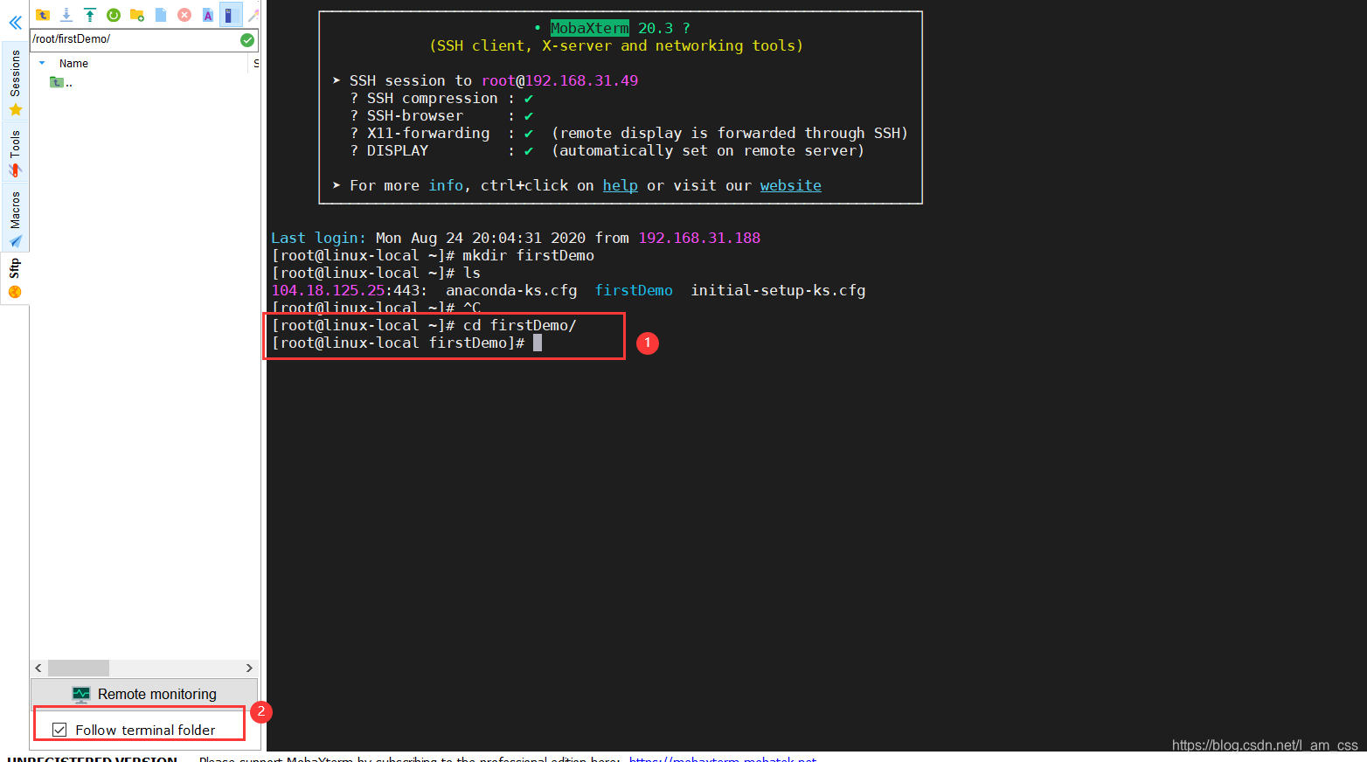
Task: Click the left arrow of file-list scrollbar
Action: pyautogui.click(x=38, y=668)
